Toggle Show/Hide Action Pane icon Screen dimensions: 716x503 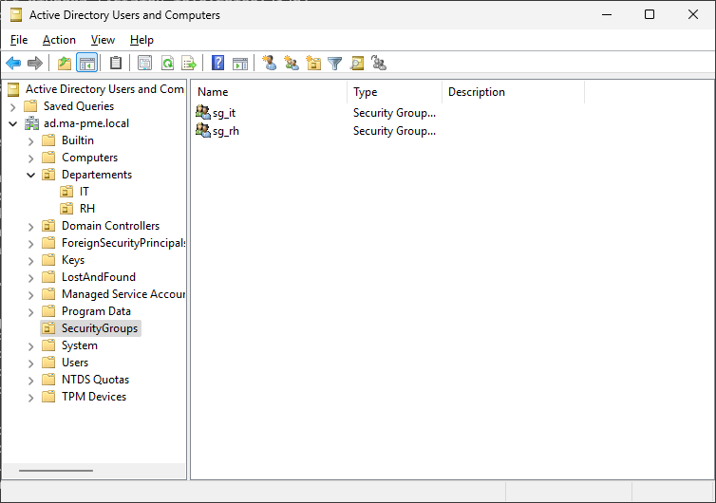coord(240,63)
